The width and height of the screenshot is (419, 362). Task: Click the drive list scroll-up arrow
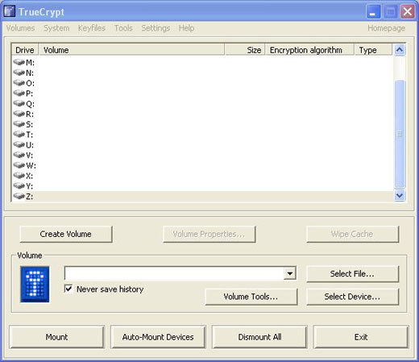tap(400, 50)
